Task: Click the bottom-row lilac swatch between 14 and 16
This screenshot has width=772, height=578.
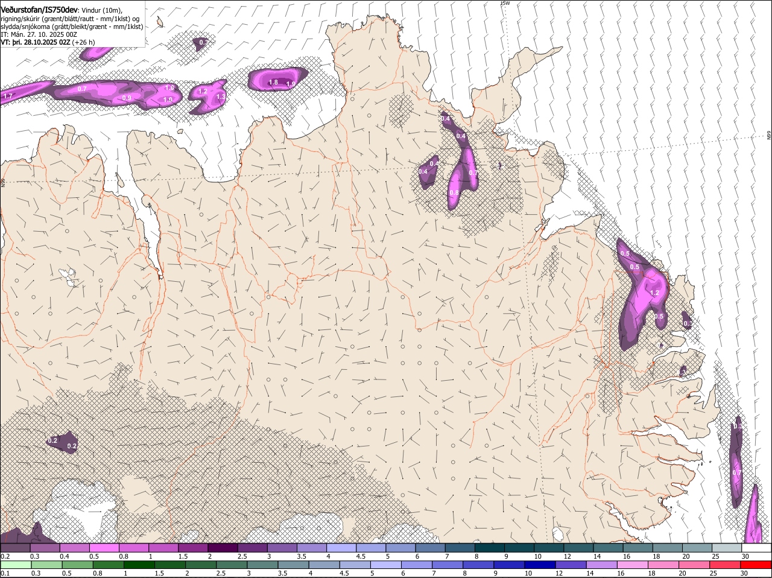Action: pos(601,565)
